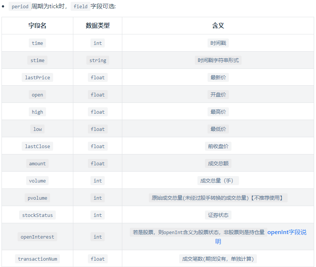Click the 成交总量（手）meaning cell
The image size is (316, 267).
[218, 181]
